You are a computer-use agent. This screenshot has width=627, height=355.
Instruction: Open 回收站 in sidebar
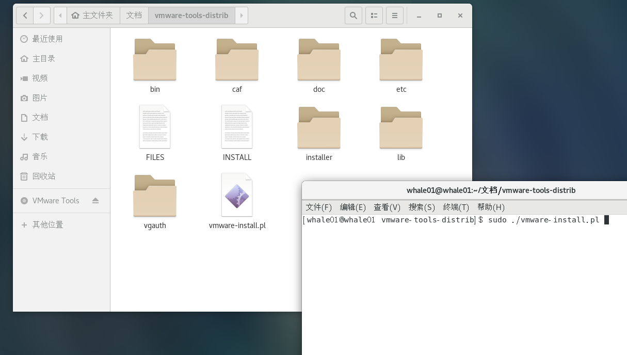[x=61, y=176]
